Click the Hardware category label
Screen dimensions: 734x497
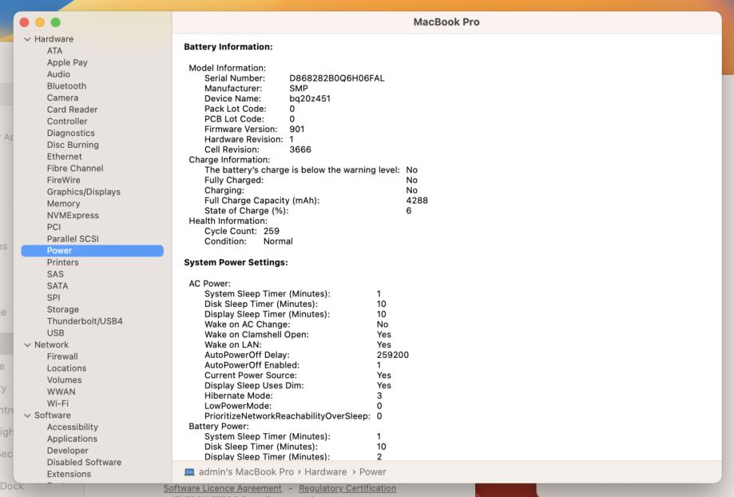click(x=54, y=39)
